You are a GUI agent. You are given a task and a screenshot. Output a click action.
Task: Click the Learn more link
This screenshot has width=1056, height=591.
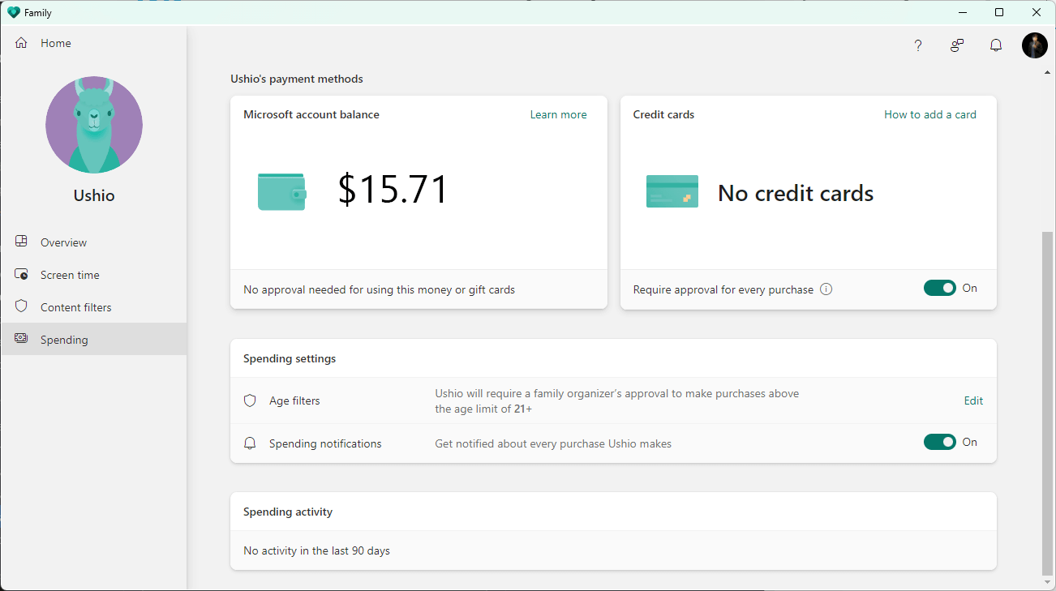click(558, 114)
